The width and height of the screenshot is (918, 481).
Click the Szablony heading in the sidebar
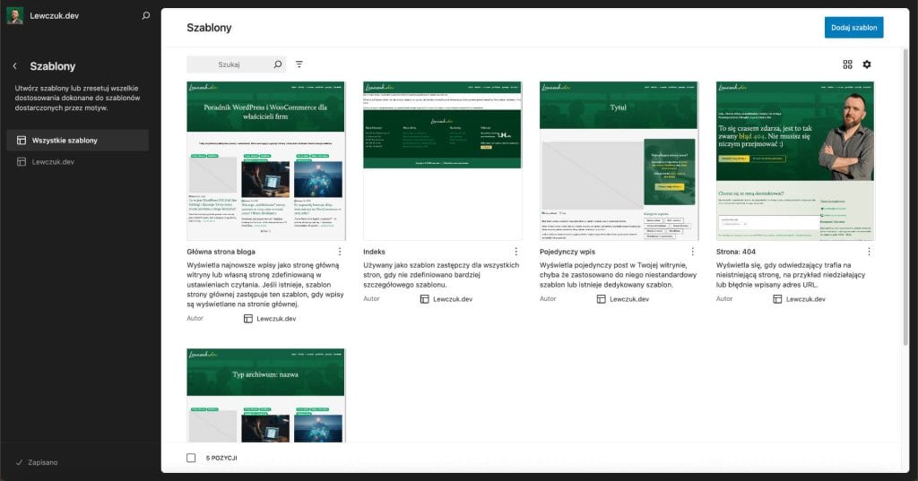[x=53, y=66]
